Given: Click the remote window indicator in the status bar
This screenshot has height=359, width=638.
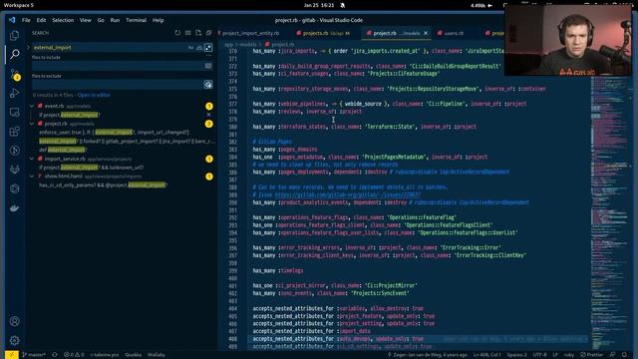Looking at the screenshot, I should pyautogui.click(x=11, y=355).
